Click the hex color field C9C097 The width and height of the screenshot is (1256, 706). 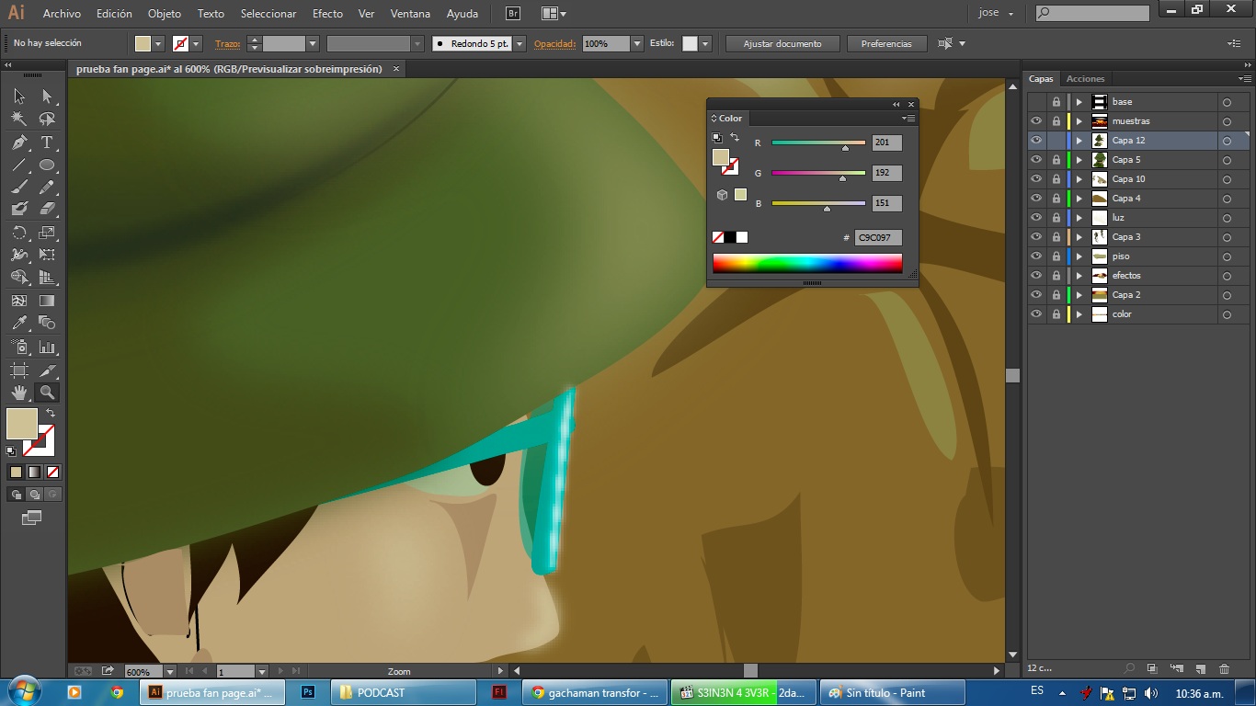[x=878, y=237]
